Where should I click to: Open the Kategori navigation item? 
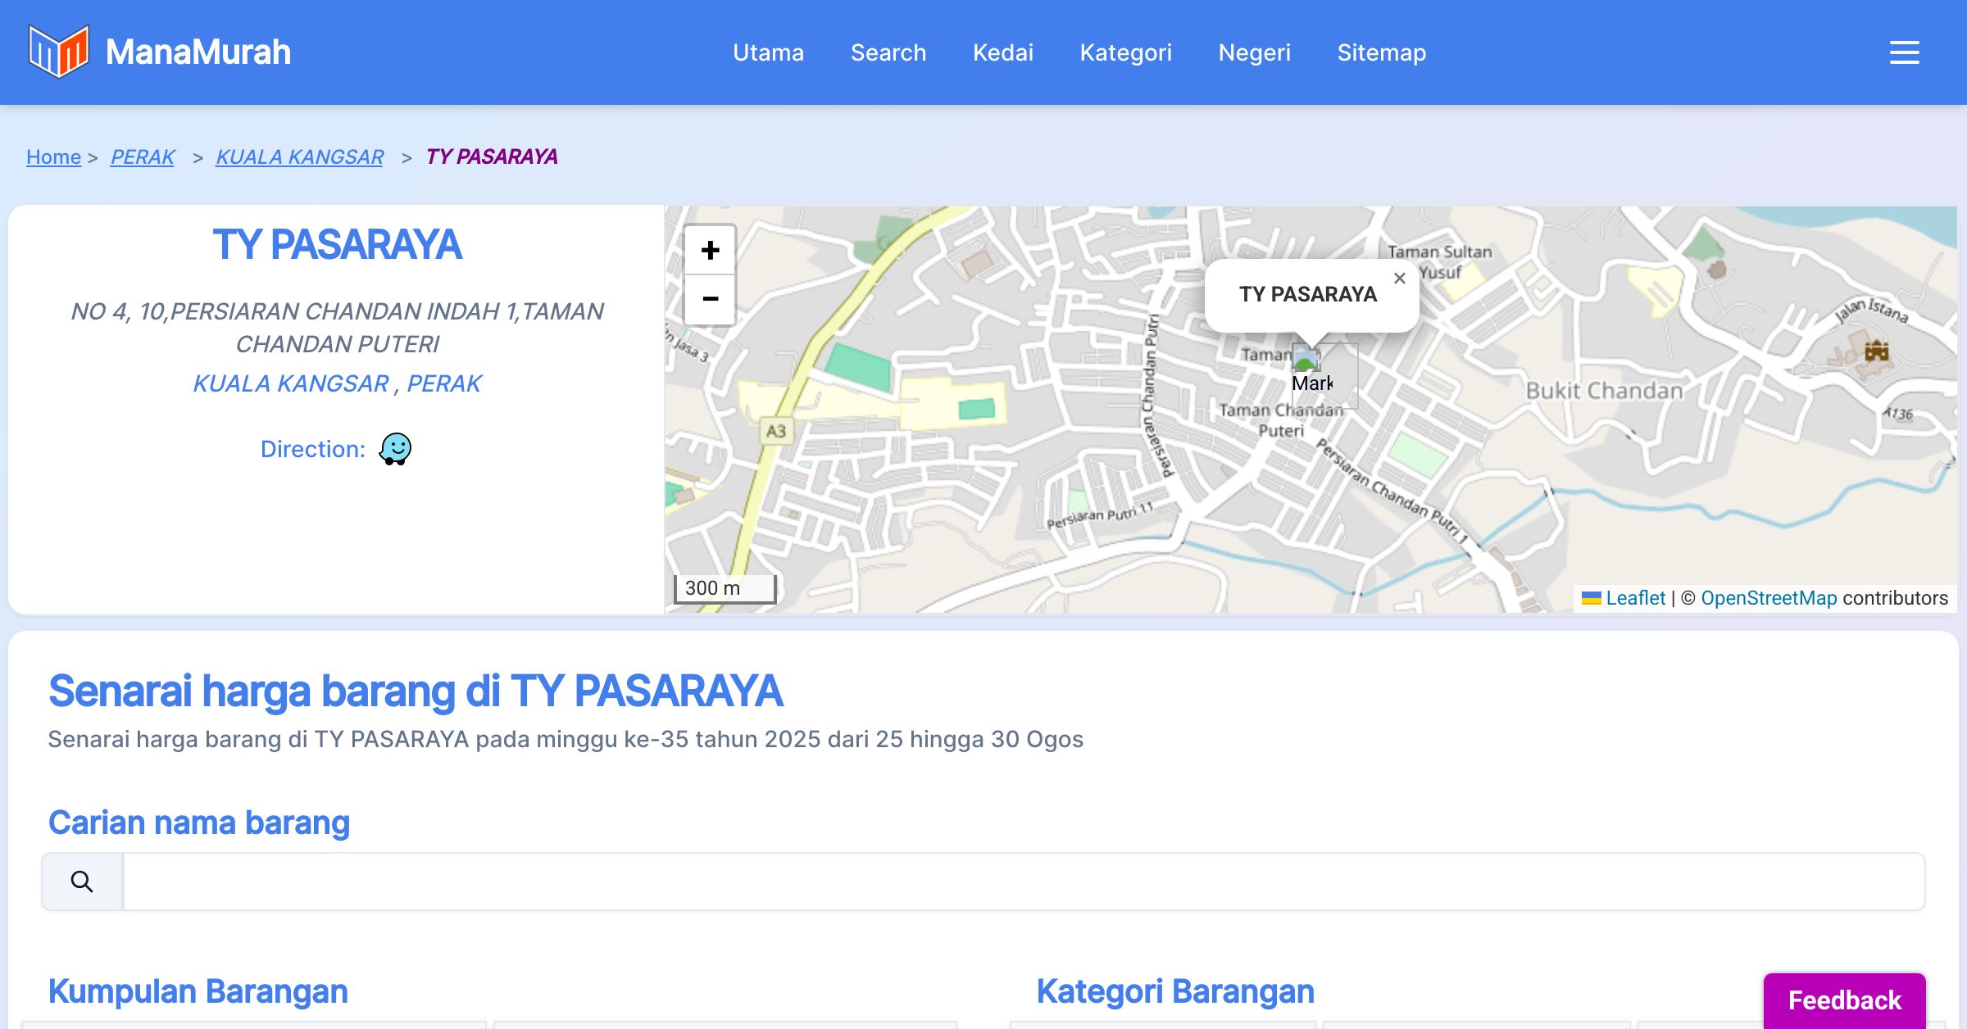pos(1125,52)
